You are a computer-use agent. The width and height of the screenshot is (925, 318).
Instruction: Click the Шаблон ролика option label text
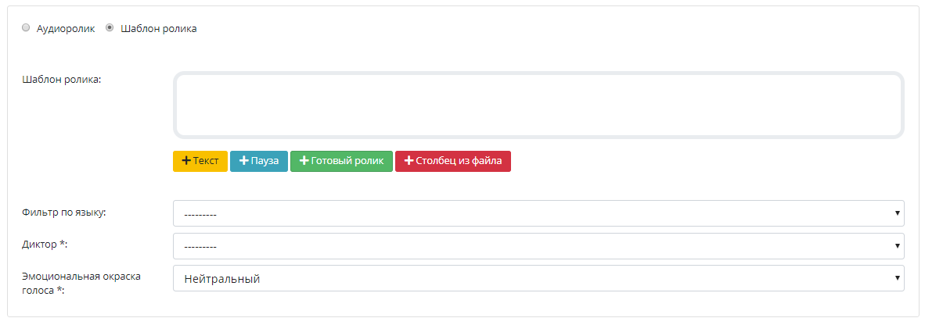(x=159, y=28)
